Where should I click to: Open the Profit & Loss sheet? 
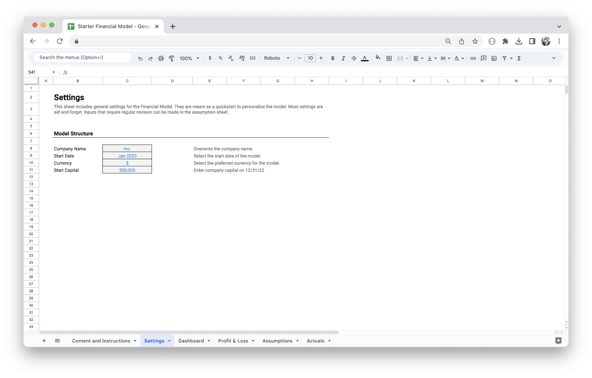233,341
